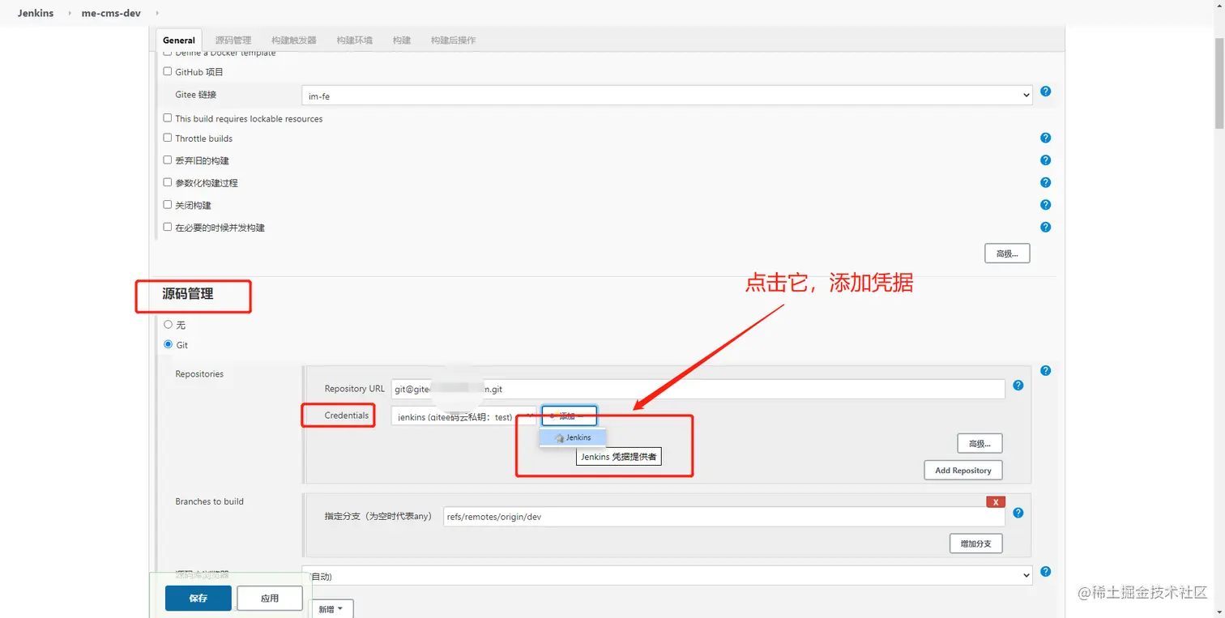Click the 添加 credentials dropdown button
Screen dimensions: 1225x618
coord(570,416)
